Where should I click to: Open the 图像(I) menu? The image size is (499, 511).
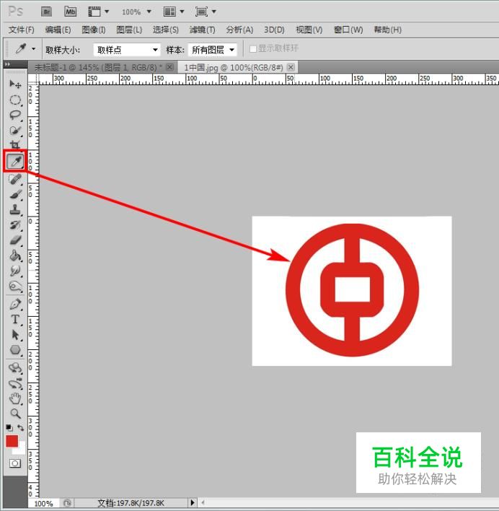pyautogui.click(x=94, y=30)
